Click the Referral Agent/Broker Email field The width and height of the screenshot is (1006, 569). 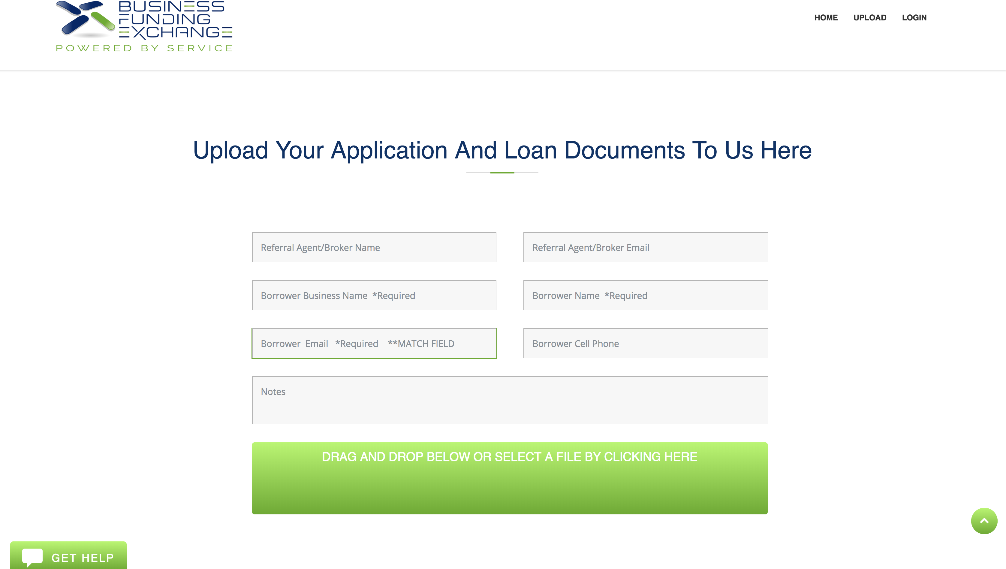click(x=645, y=247)
